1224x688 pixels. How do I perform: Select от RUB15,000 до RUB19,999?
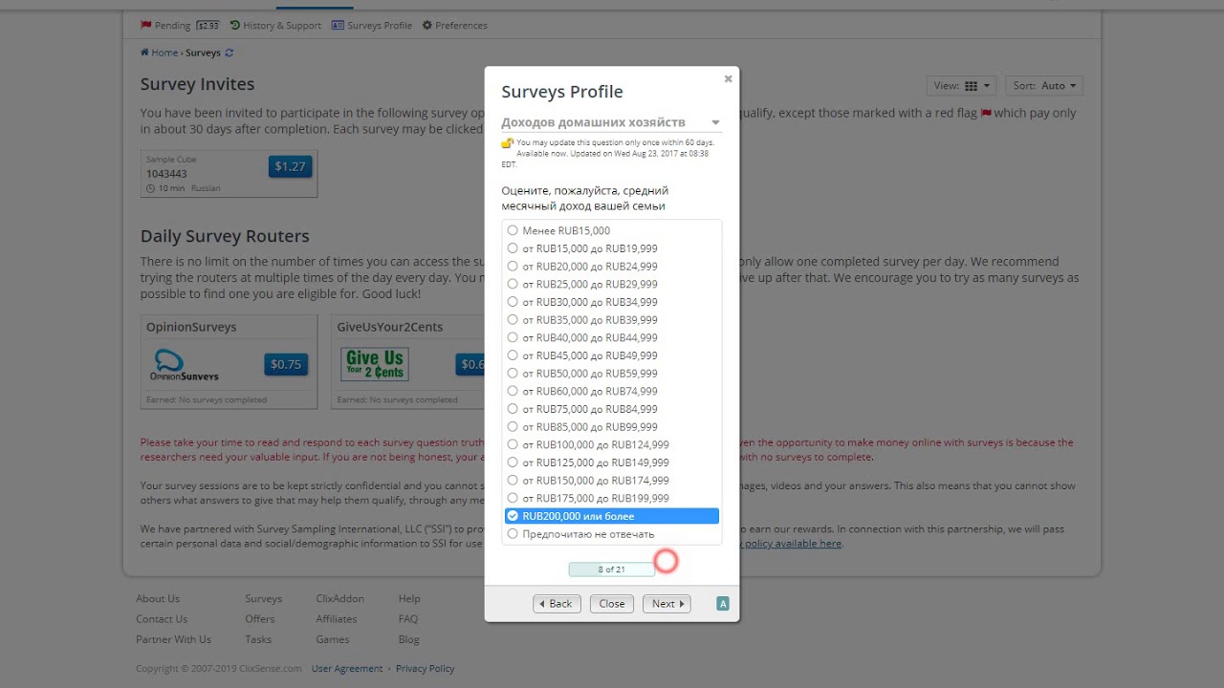click(x=612, y=248)
